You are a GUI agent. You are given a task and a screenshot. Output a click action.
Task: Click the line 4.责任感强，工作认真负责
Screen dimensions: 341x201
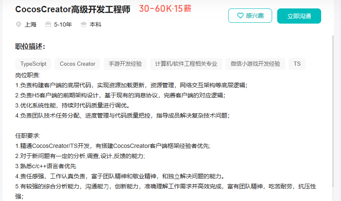point(120,176)
